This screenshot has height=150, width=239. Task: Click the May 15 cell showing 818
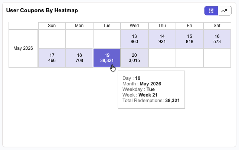190,39
